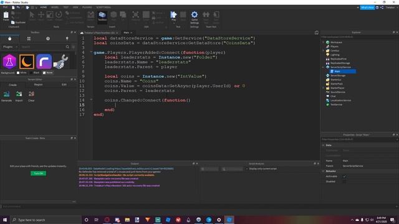Select the purple rounded-corner plugin thumbnail
Viewport: 399px width, 224px height.
pos(44,62)
